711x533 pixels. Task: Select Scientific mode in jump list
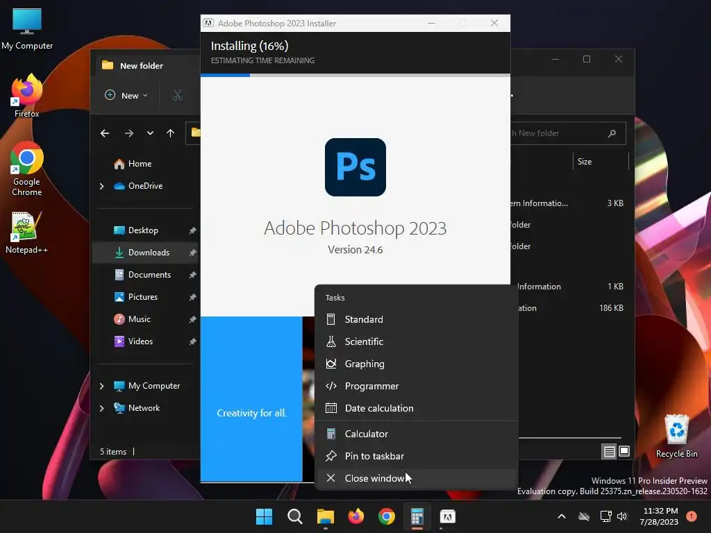415,341
